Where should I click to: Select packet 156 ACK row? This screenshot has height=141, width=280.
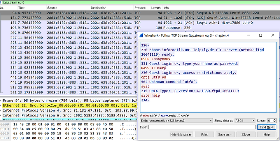pyautogui.click(x=140, y=23)
